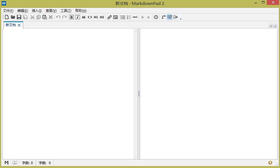Click the pane splitter handle between editor and preview
This screenshot has width=280, height=168.
coord(139,94)
